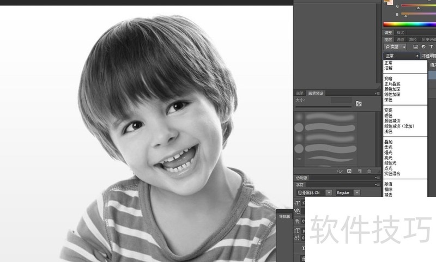436x262 pixels.
Task: Open the brush preset folder icon
Action: (x=359, y=103)
